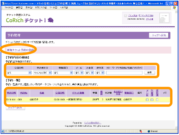179x135 pixels.
Task: Click the page icon in the status bar
Action: pos(3,131)
